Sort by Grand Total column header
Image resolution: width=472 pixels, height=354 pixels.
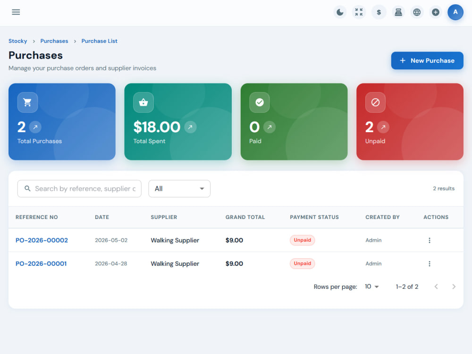point(245,217)
